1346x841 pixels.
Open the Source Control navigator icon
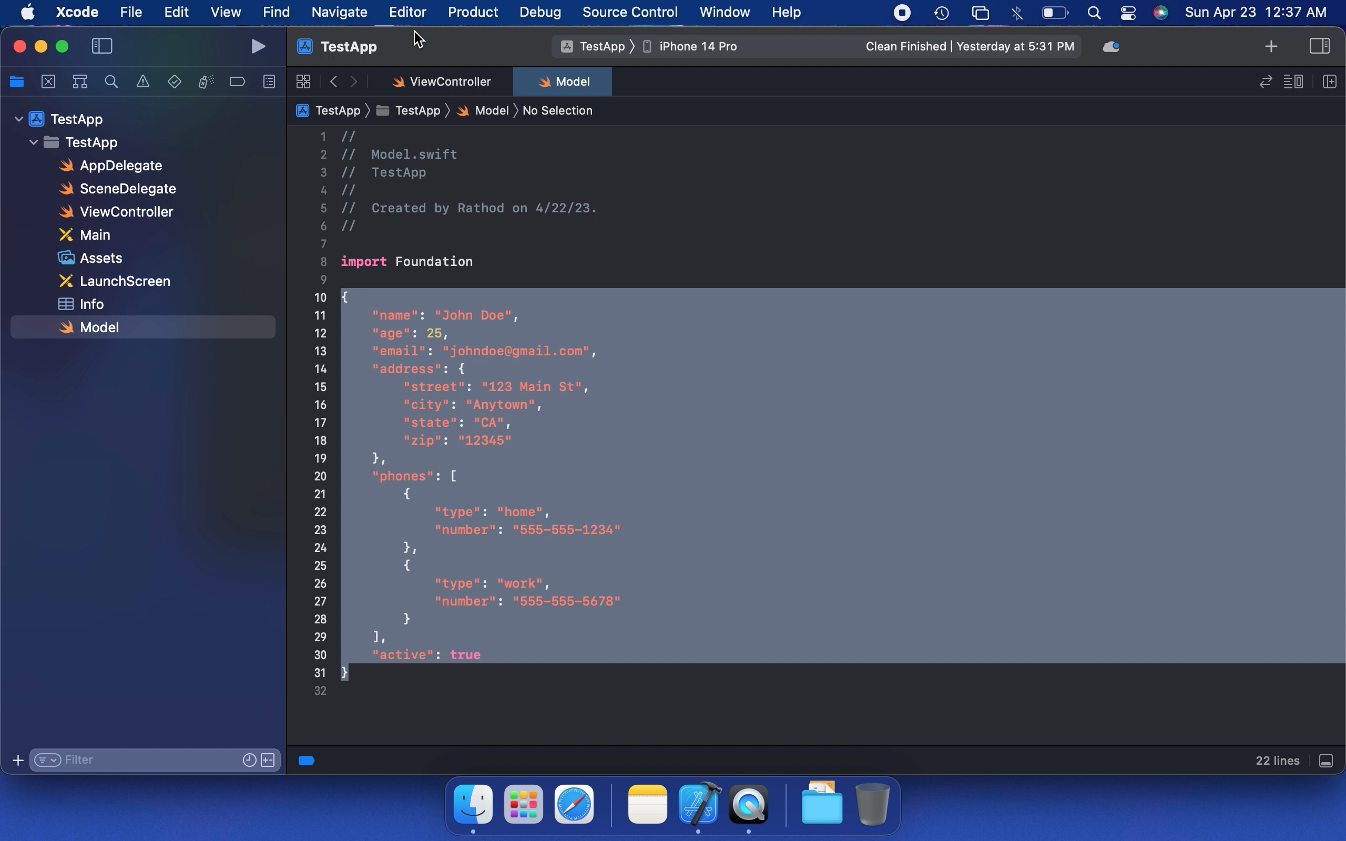(x=48, y=82)
